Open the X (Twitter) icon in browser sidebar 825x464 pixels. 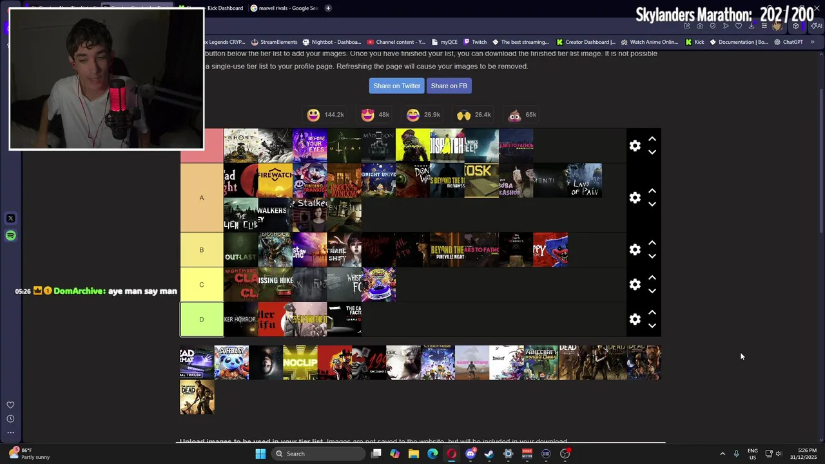coord(10,218)
